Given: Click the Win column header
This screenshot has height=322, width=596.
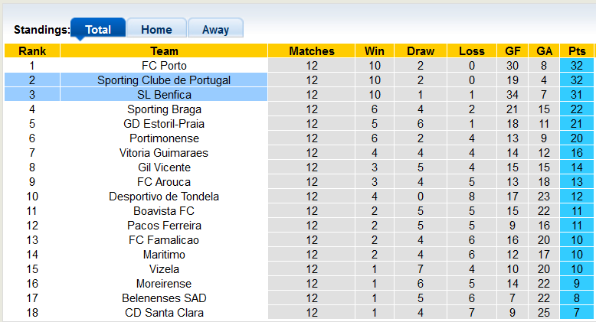Looking at the screenshot, I should (x=375, y=51).
